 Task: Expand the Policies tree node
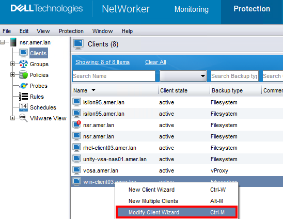tap(12, 75)
